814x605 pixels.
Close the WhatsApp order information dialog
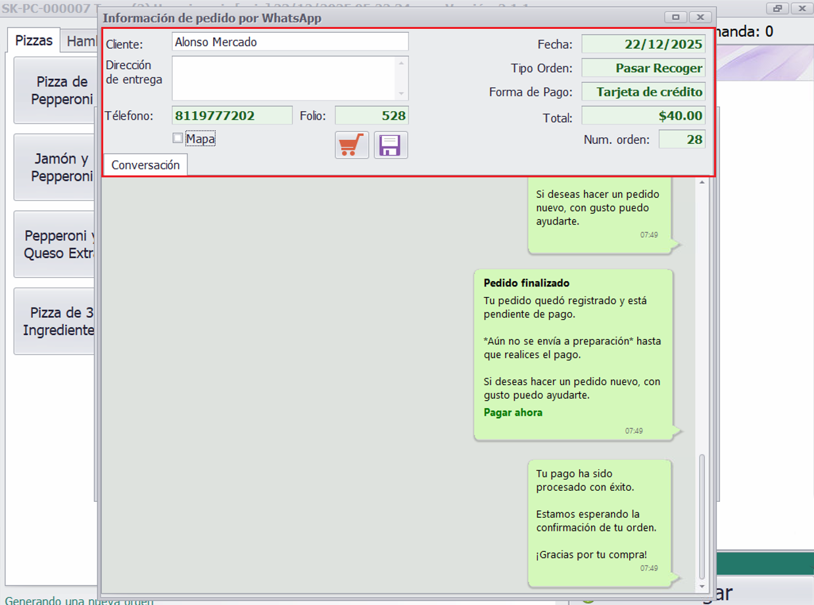[x=700, y=17]
